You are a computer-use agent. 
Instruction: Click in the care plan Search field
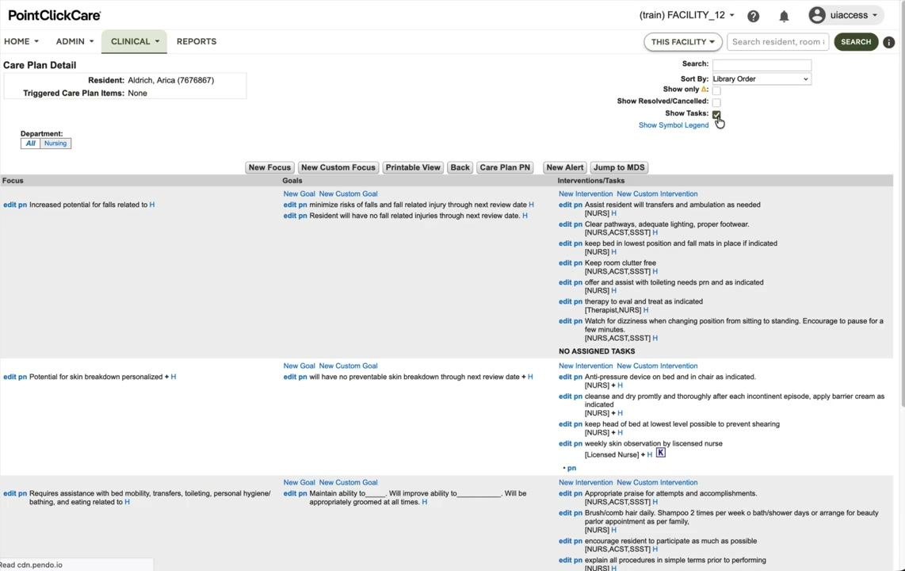pos(762,65)
